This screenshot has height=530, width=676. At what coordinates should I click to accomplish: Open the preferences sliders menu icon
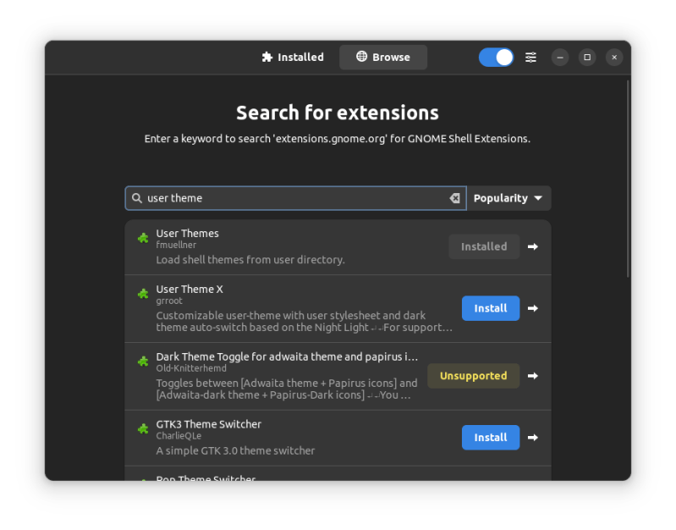530,57
